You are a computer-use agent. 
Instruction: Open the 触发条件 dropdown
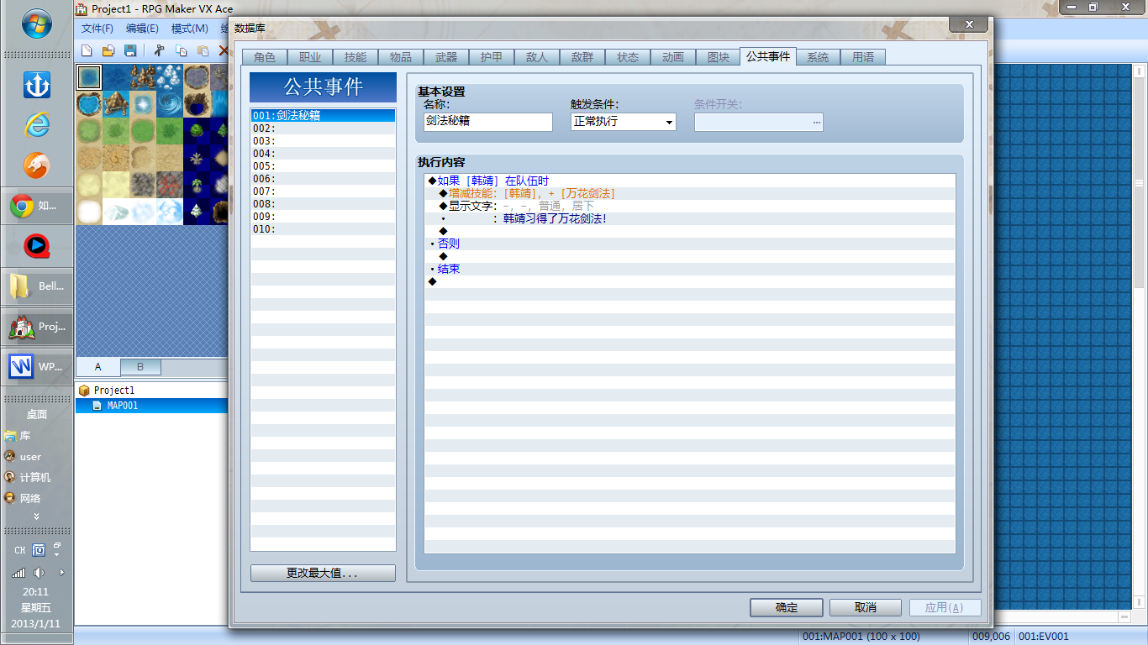[623, 122]
